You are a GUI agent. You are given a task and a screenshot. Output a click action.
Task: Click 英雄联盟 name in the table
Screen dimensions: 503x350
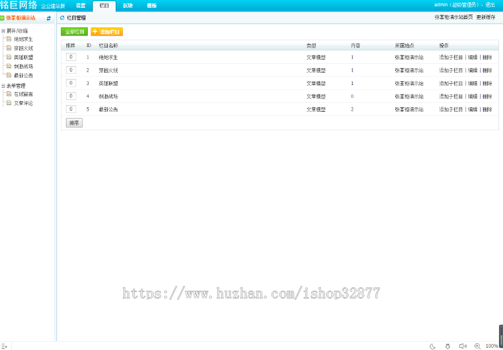[x=108, y=83]
